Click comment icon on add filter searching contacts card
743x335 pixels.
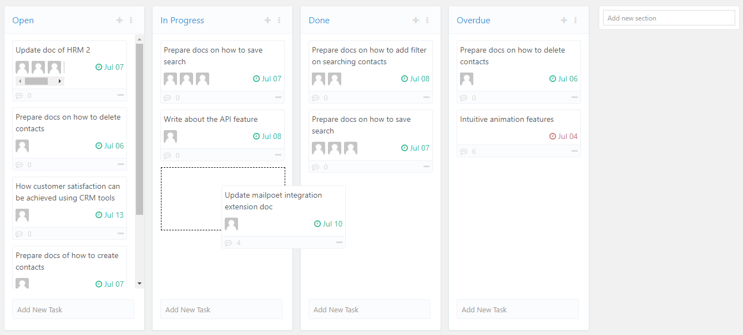click(x=316, y=98)
